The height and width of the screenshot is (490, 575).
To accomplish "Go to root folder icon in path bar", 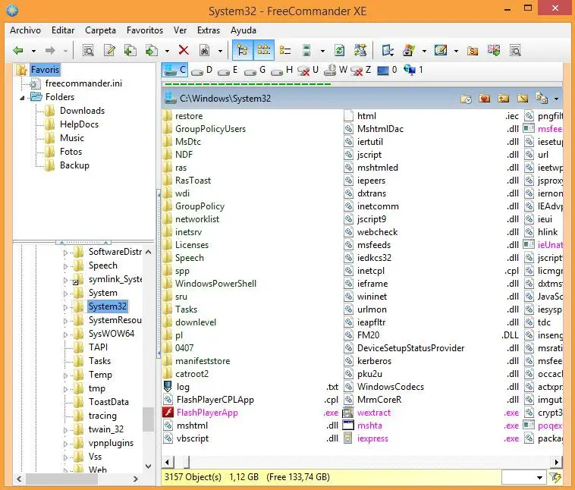I will pyautogui.click(x=523, y=99).
